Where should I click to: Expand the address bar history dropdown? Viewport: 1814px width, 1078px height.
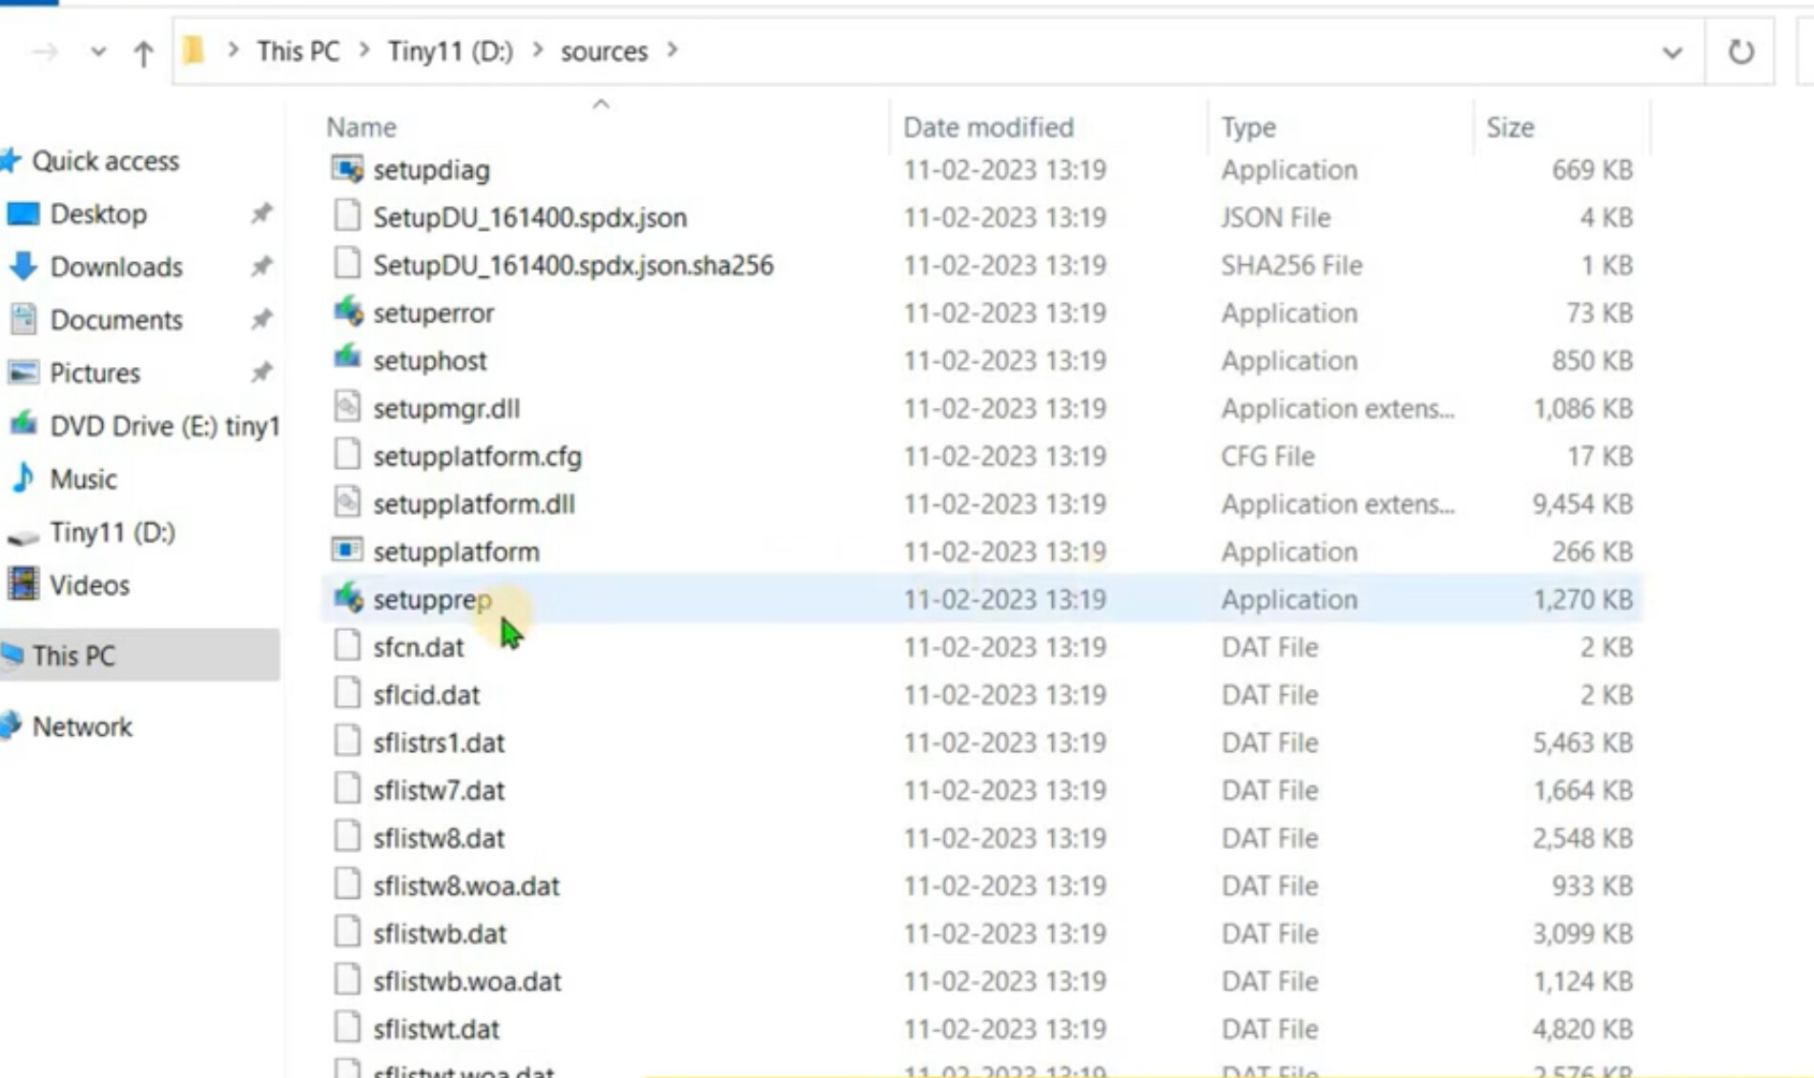tap(1672, 52)
